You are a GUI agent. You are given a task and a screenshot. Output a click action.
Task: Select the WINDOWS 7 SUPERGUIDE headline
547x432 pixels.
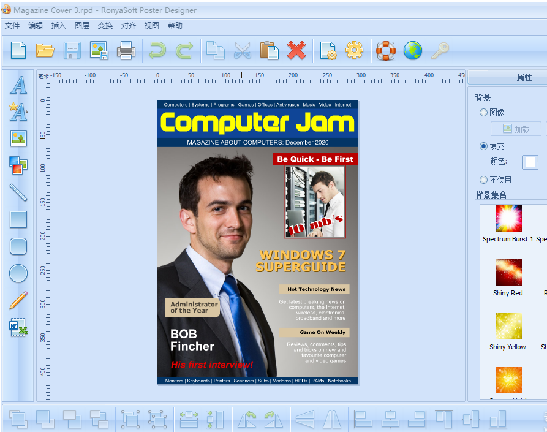(x=301, y=261)
